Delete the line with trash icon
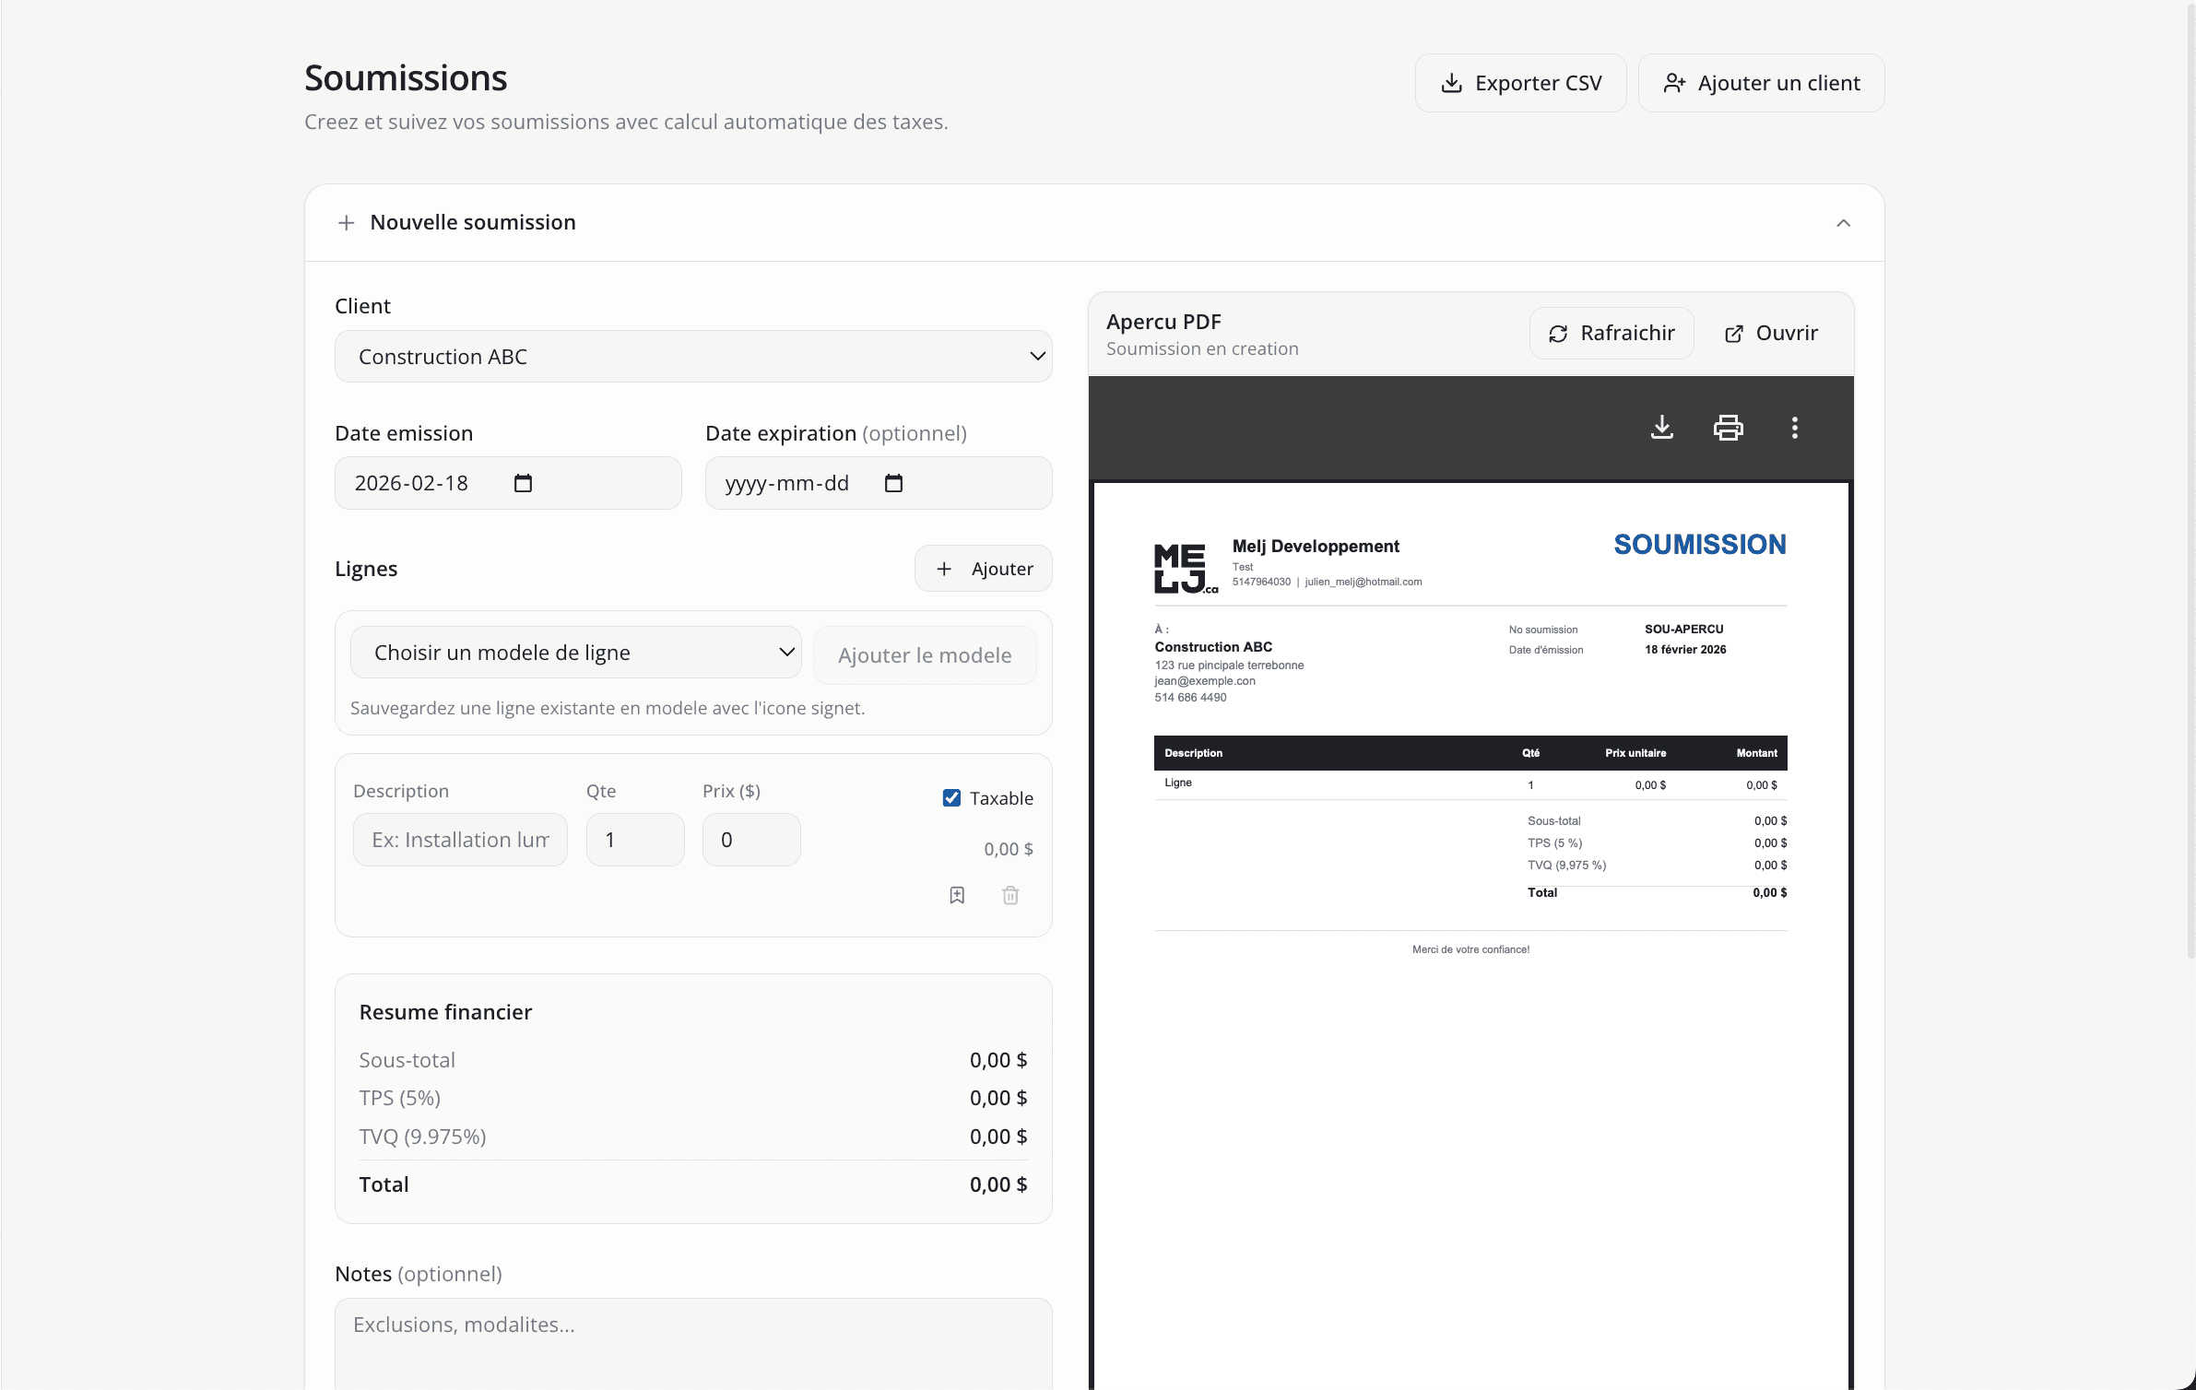2196x1390 pixels. coord(1010,895)
